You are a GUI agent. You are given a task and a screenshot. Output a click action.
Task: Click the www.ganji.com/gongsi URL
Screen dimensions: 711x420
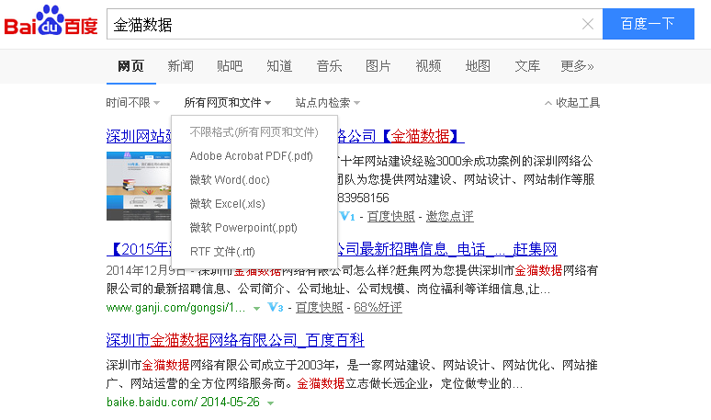(x=176, y=308)
